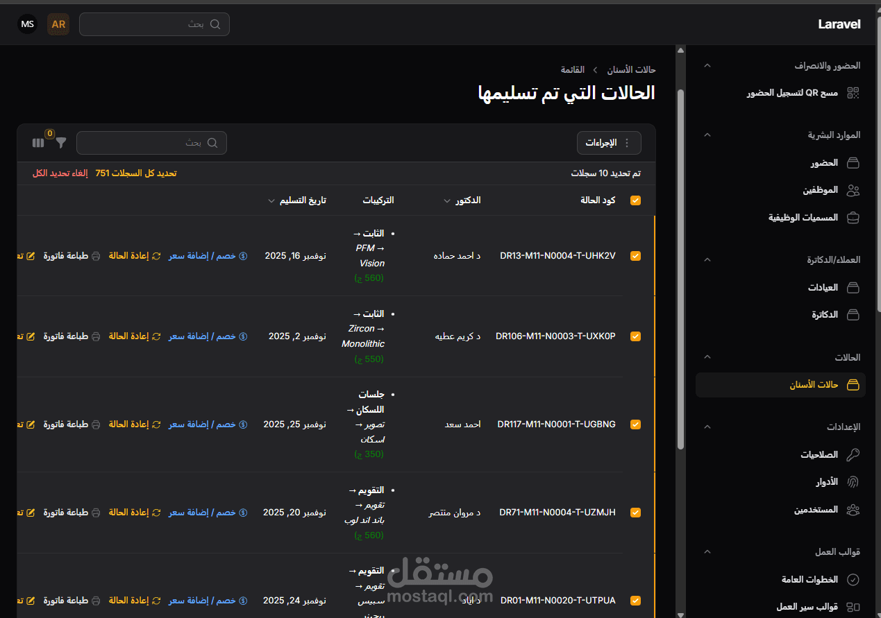Click the column visibility icon with badge 0
881x618 pixels.
coord(38,143)
